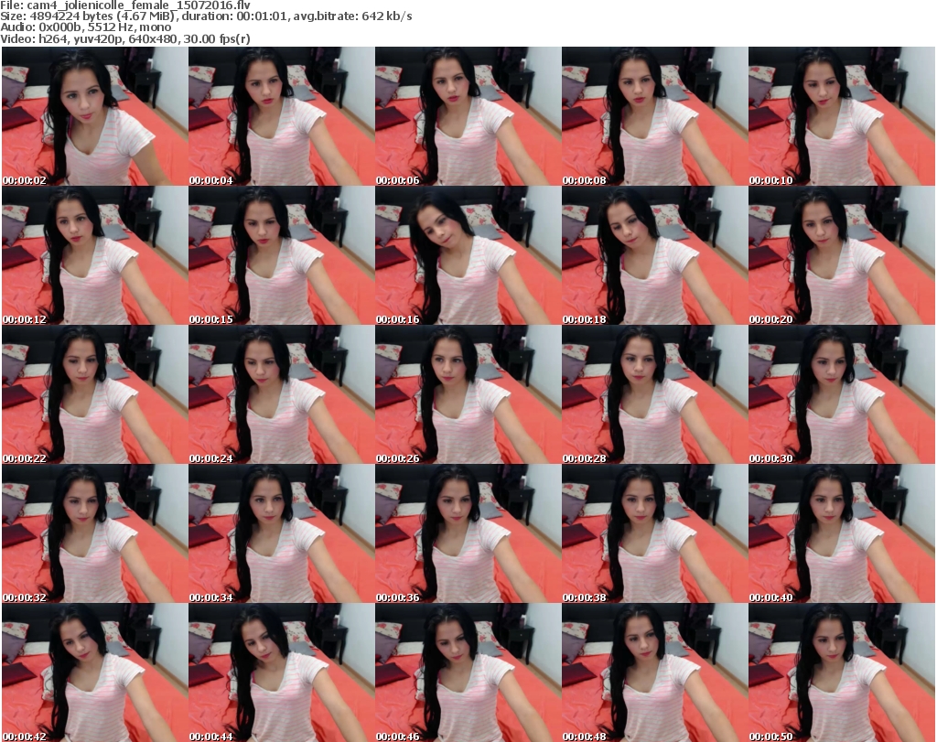Click the 'File: cam4_jolienicolle_female_15072016.flv' header line
This screenshot has height=742, width=937.
tap(125, 5)
